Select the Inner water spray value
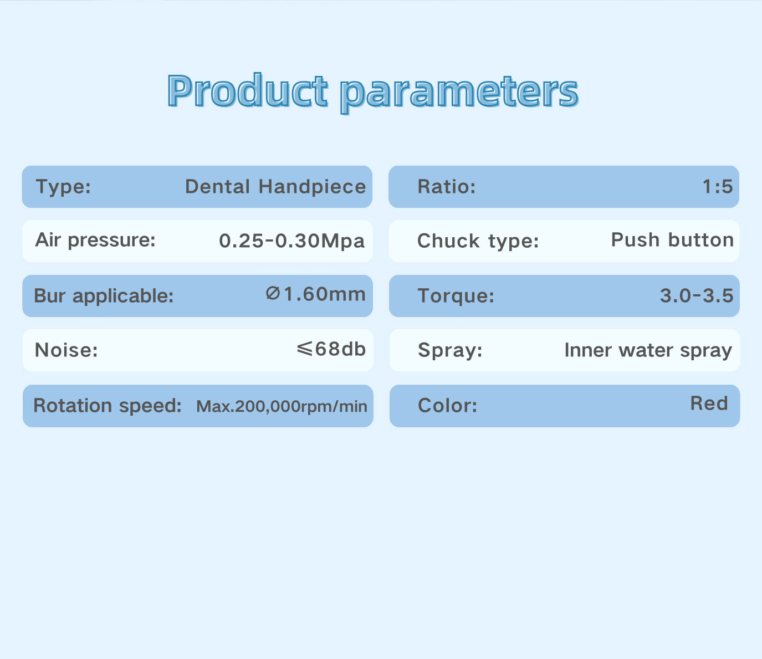 [648, 351]
